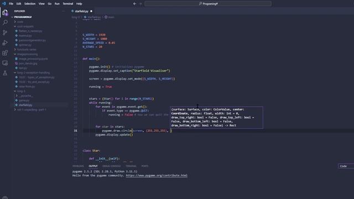This screenshot has height=199, width=354.
Task: Open the Help menu
Action: 79,4
